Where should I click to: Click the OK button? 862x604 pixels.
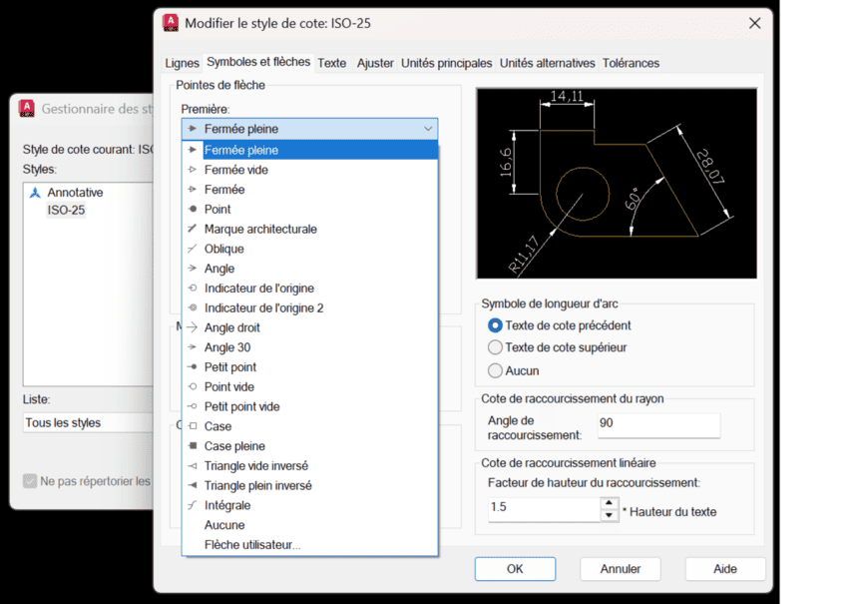pyautogui.click(x=515, y=569)
